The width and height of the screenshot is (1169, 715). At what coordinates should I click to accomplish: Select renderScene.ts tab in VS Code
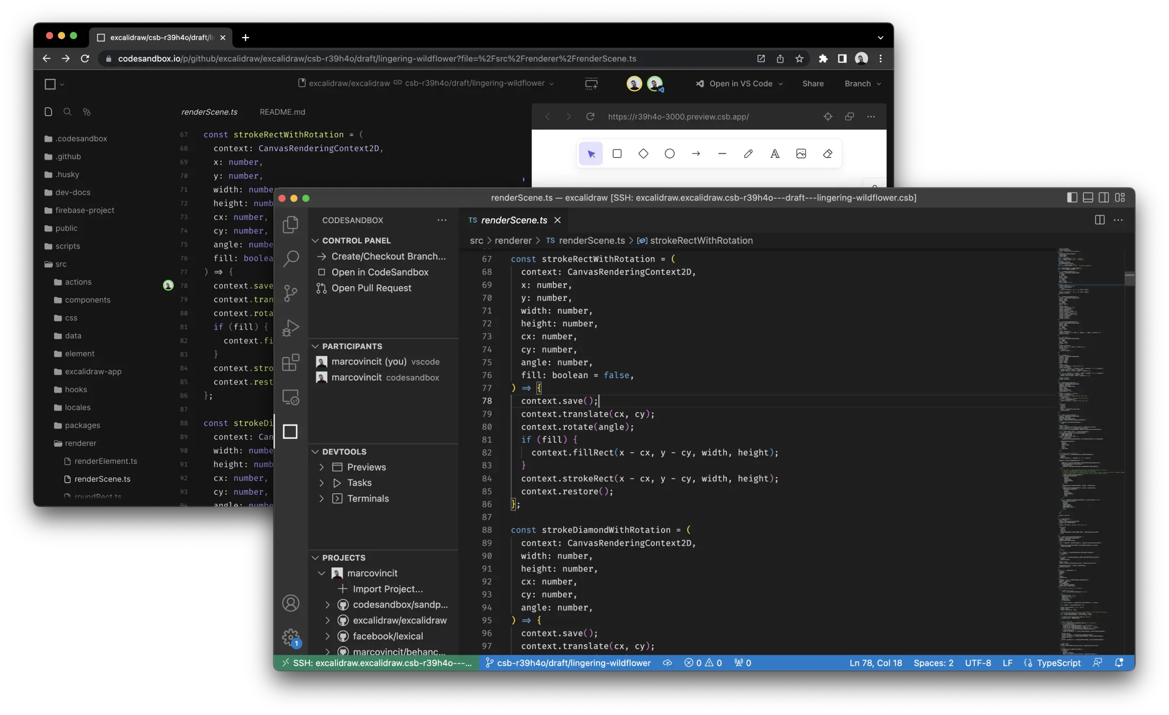(514, 220)
